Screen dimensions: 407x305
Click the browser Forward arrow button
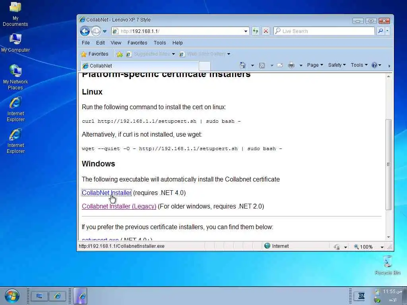[x=96, y=31]
